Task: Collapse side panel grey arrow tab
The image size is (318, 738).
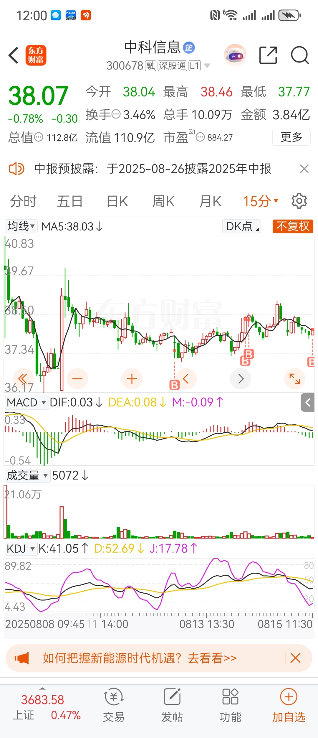Action: pos(307,403)
